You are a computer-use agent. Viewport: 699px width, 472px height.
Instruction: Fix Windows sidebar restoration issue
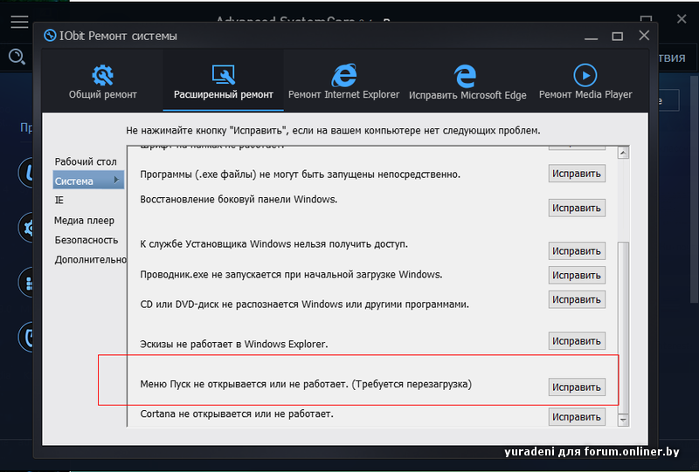[x=577, y=208]
